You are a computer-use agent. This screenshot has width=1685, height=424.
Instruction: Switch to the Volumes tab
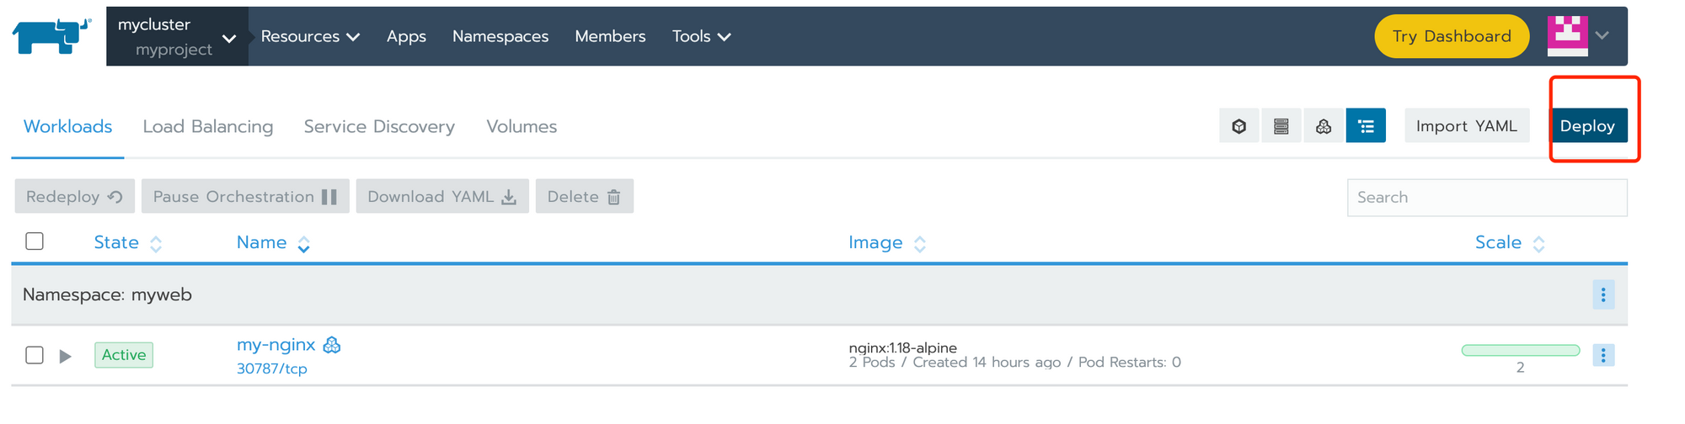coord(522,126)
